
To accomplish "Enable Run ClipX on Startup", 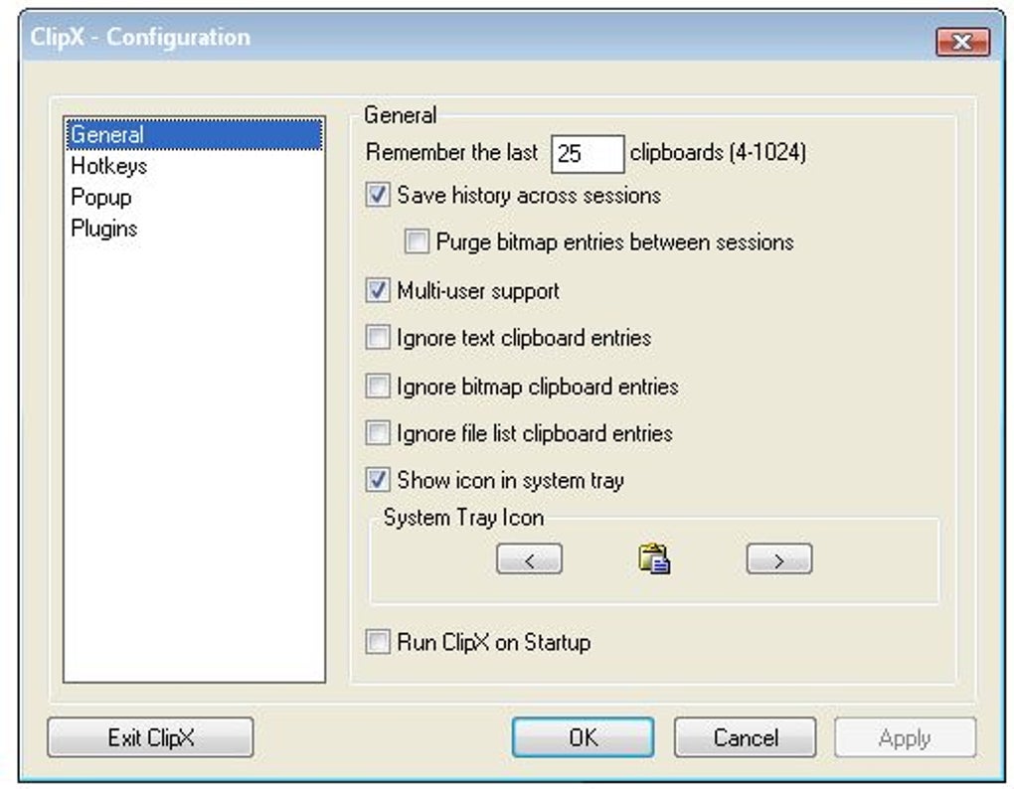I will pos(378,643).
